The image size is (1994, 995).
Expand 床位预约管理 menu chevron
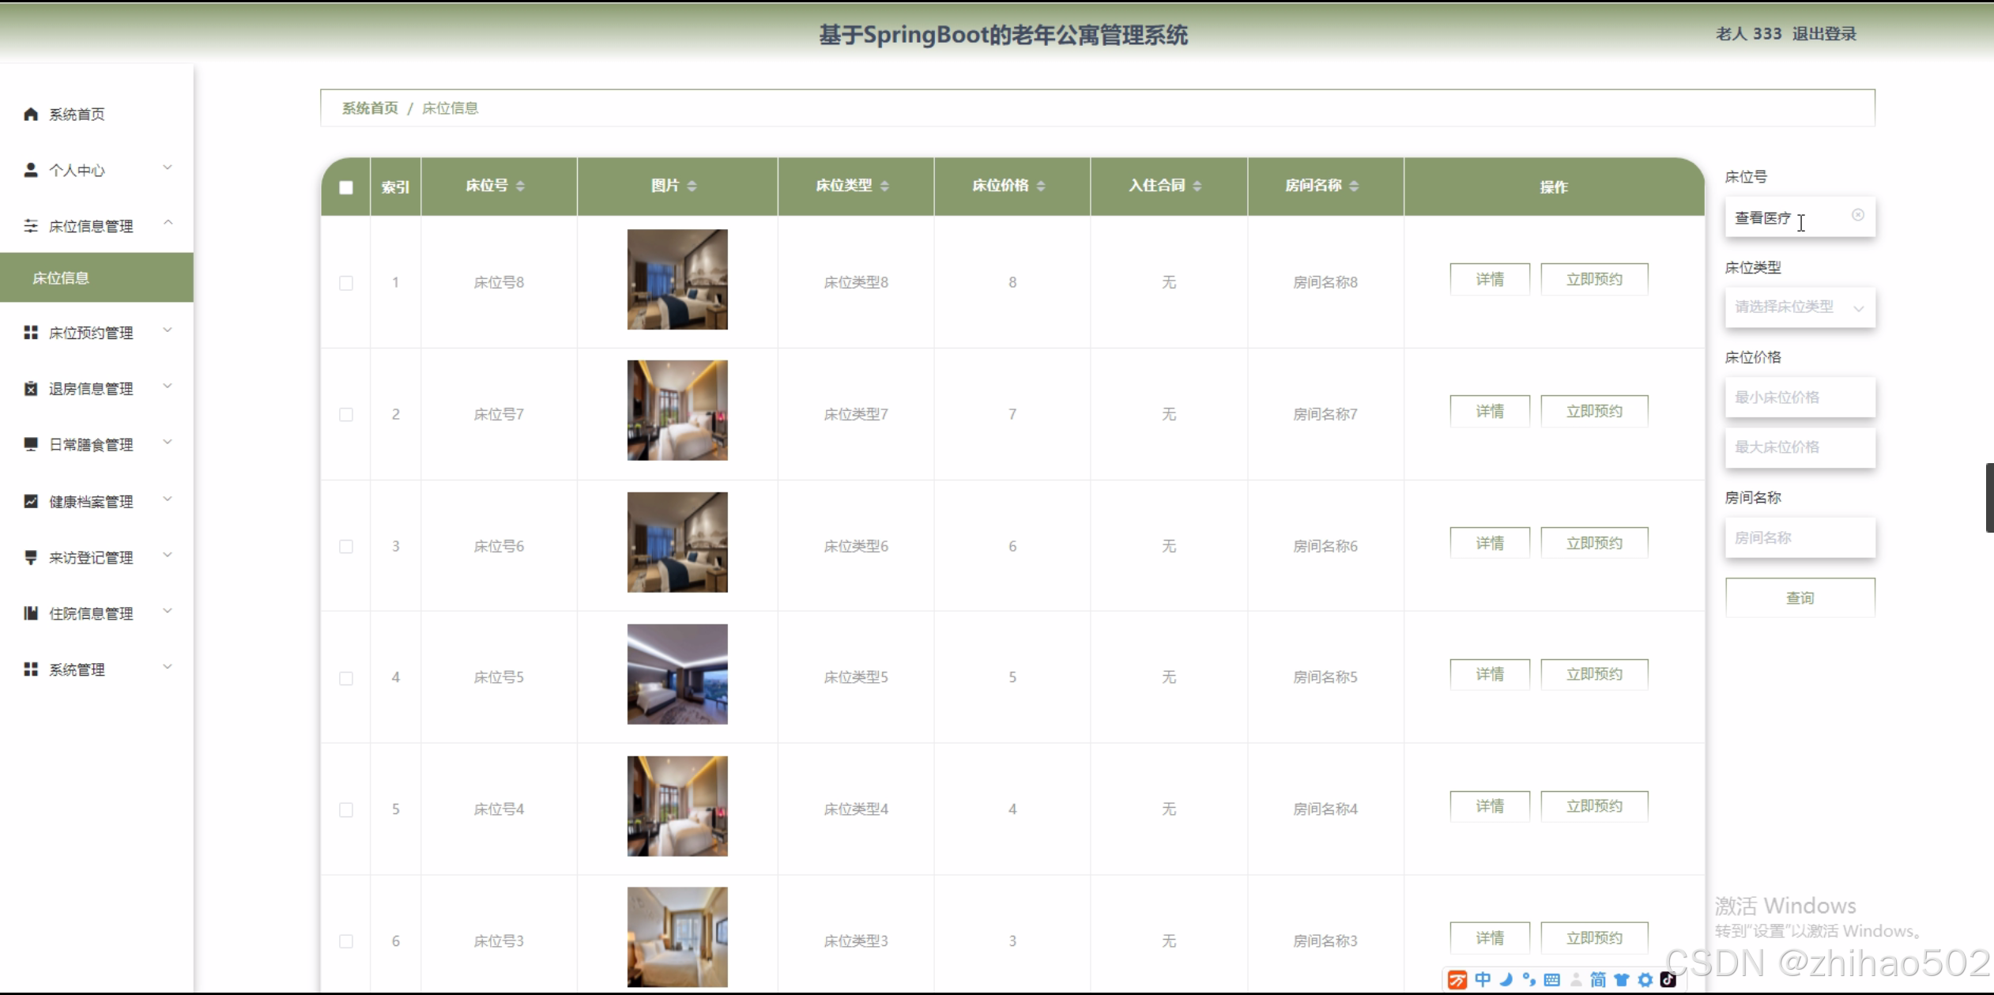(168, 330)
